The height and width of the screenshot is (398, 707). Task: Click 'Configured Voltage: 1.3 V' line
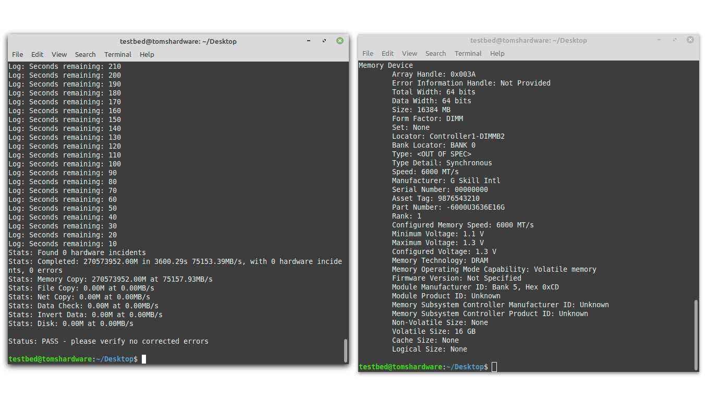tap(444, 251)
